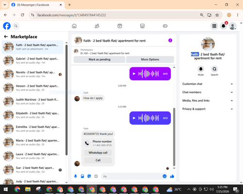Show hidden system tray icons
Viewport: 243px width, 194px height.
point(189,189)
